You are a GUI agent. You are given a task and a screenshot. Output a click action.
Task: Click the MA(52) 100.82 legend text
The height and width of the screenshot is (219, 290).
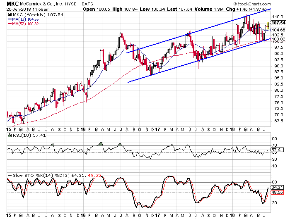click(x=25, y=24)
